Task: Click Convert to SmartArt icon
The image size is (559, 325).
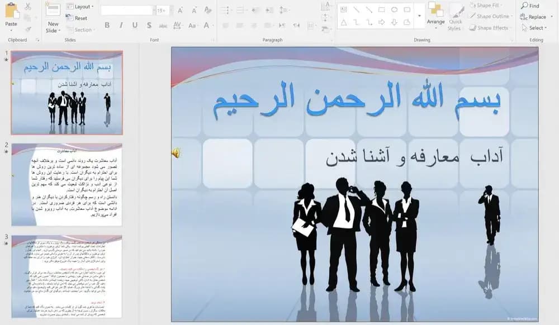Action: click(325, 29)
